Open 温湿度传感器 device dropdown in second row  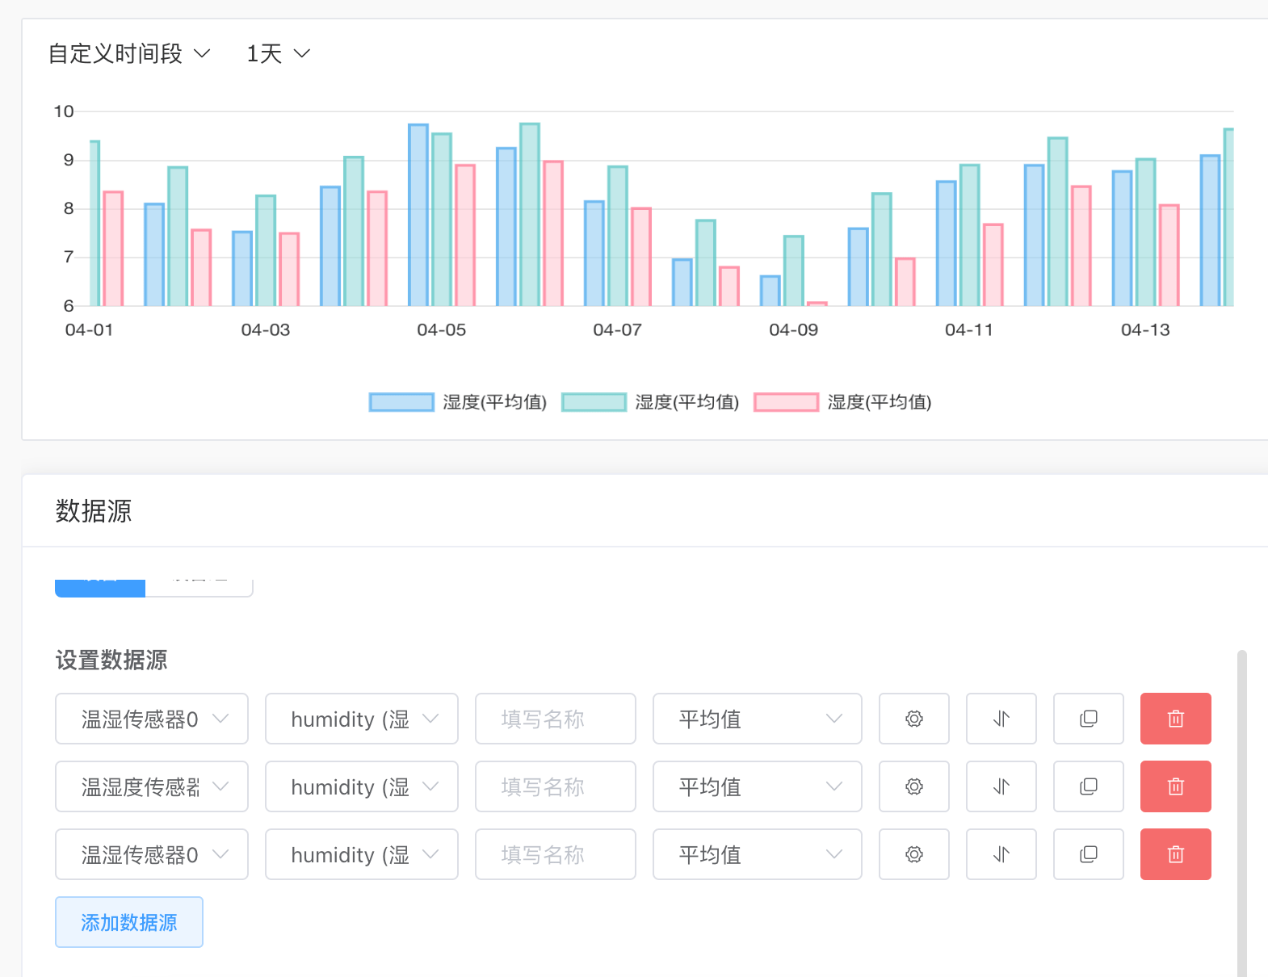151,786
